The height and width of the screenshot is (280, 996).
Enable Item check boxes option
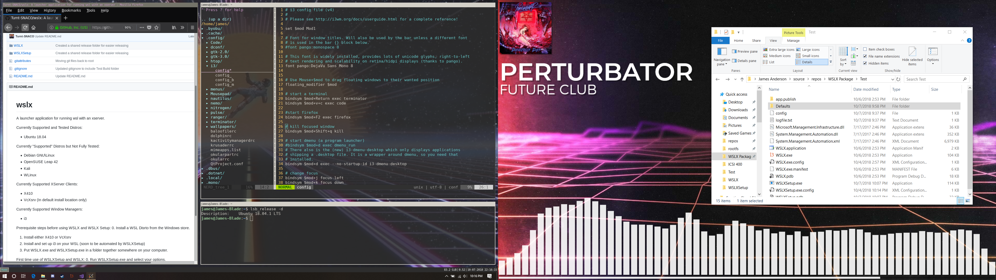coord(865,50)
